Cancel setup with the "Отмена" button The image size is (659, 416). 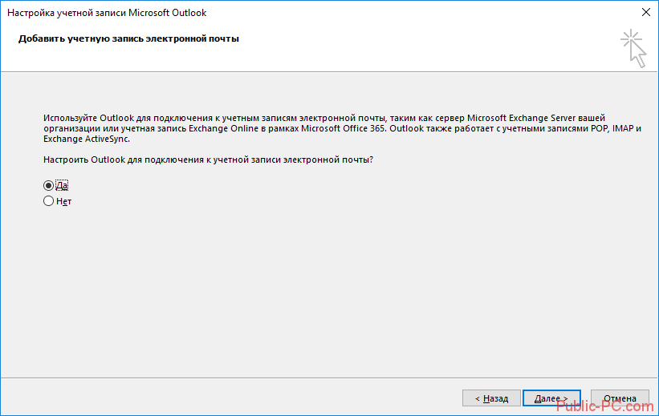coord(620,398)
